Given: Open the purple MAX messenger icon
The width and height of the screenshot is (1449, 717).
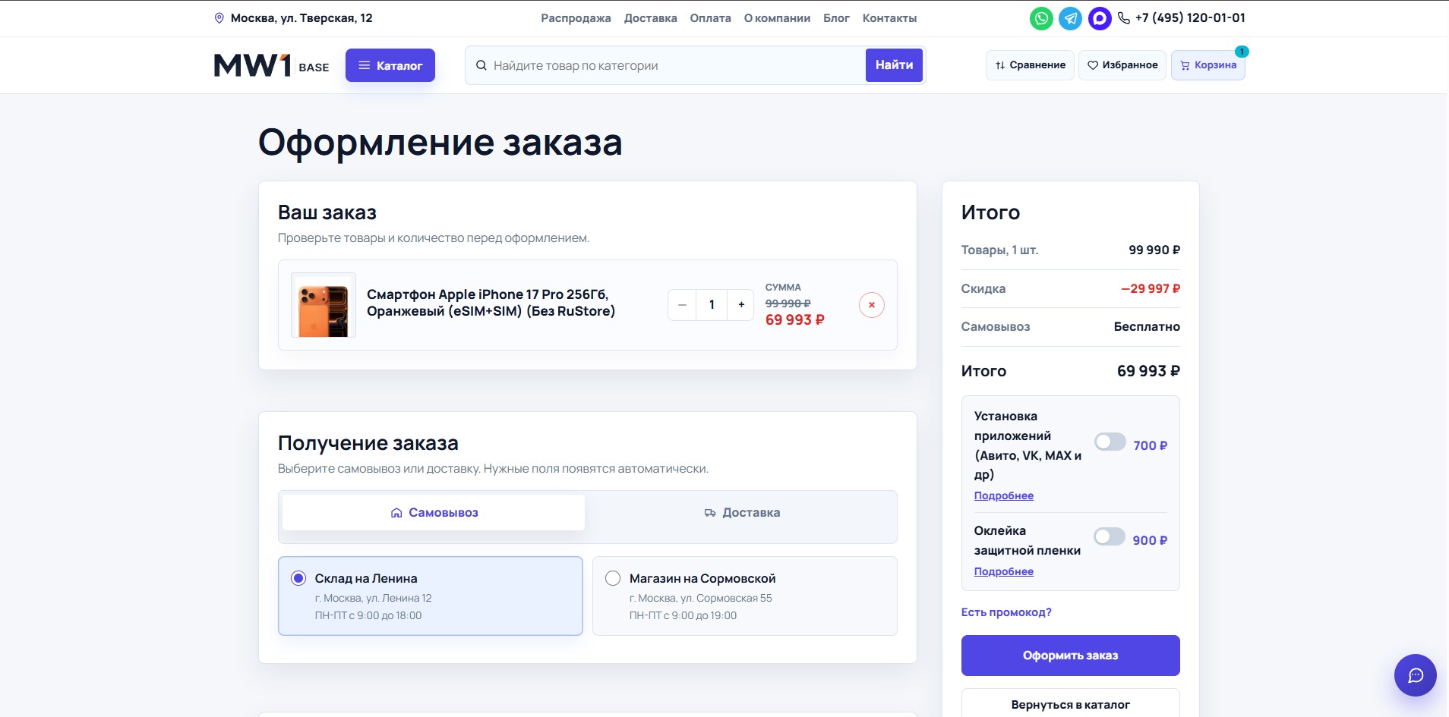Looking at the screenshot, I should tap(1100, 18).
